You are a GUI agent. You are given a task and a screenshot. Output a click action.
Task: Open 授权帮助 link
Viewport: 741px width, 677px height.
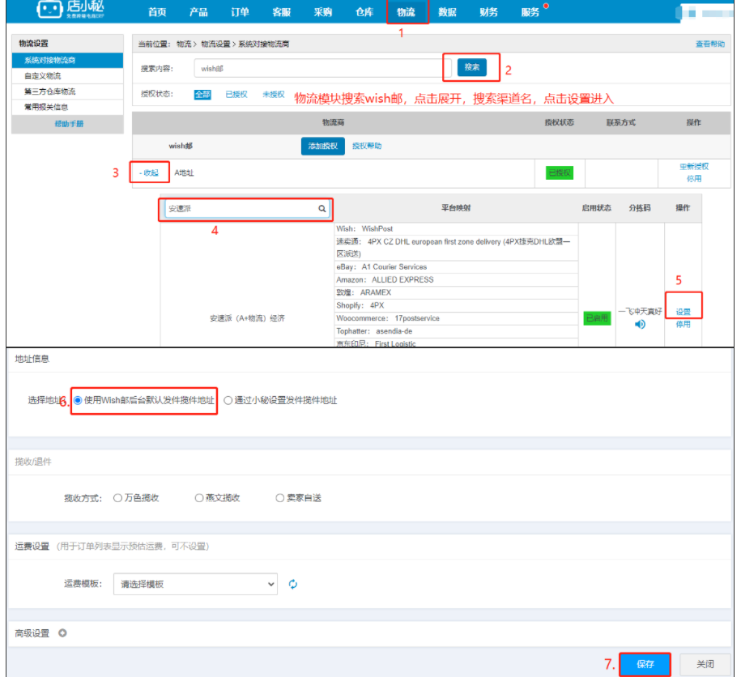coord(367,146)
